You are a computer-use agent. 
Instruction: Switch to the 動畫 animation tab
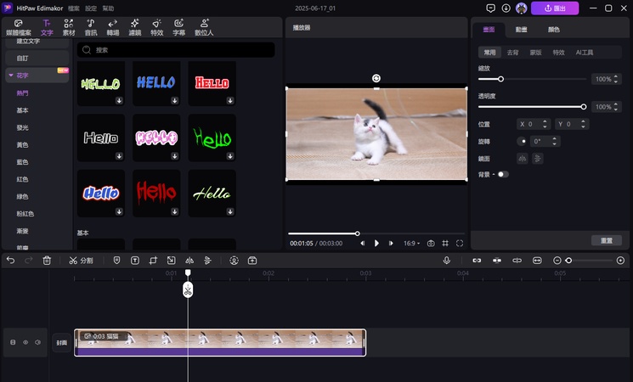click(521, 30)
